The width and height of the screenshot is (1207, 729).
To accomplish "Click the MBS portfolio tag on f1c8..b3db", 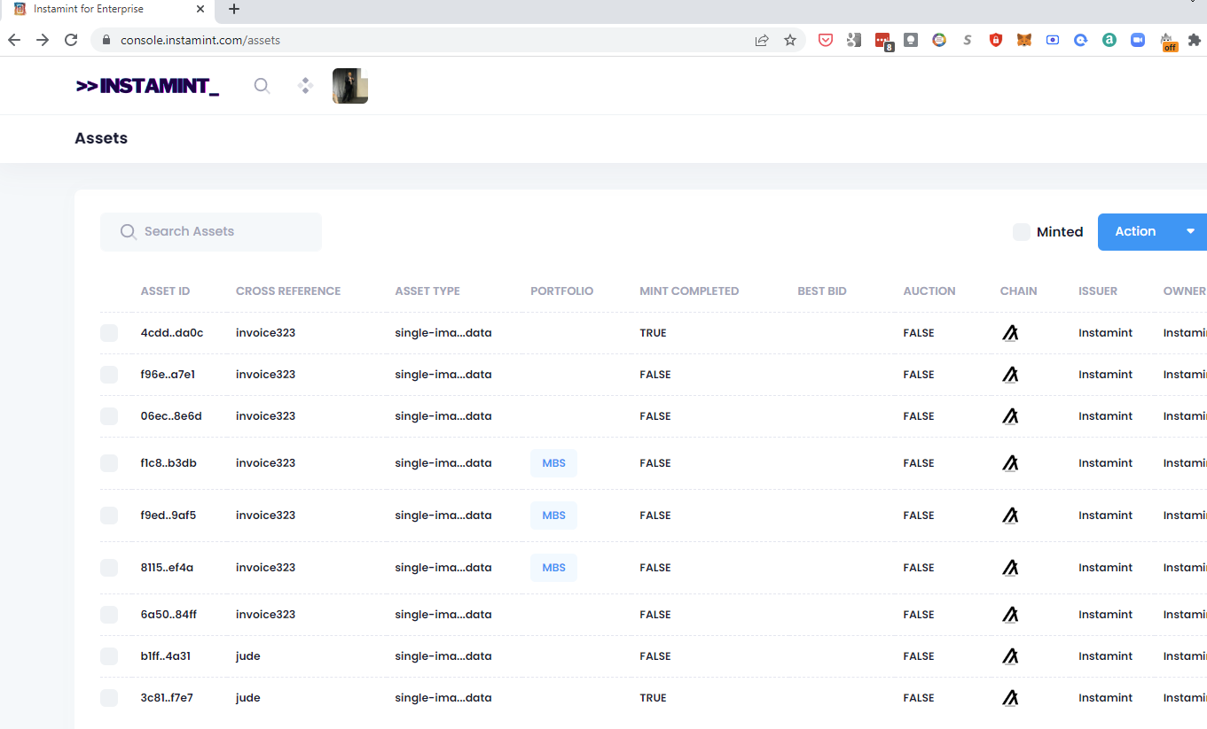I will point(553,463).
